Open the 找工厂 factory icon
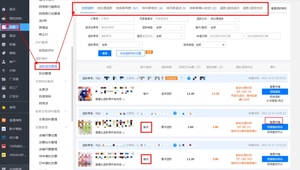The width and height of the screenshot is (300, 170). [x=4, y=88]
